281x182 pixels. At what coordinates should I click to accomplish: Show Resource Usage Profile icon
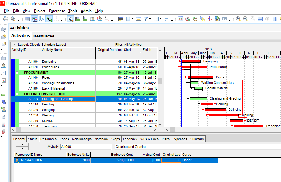click(100, 19)
